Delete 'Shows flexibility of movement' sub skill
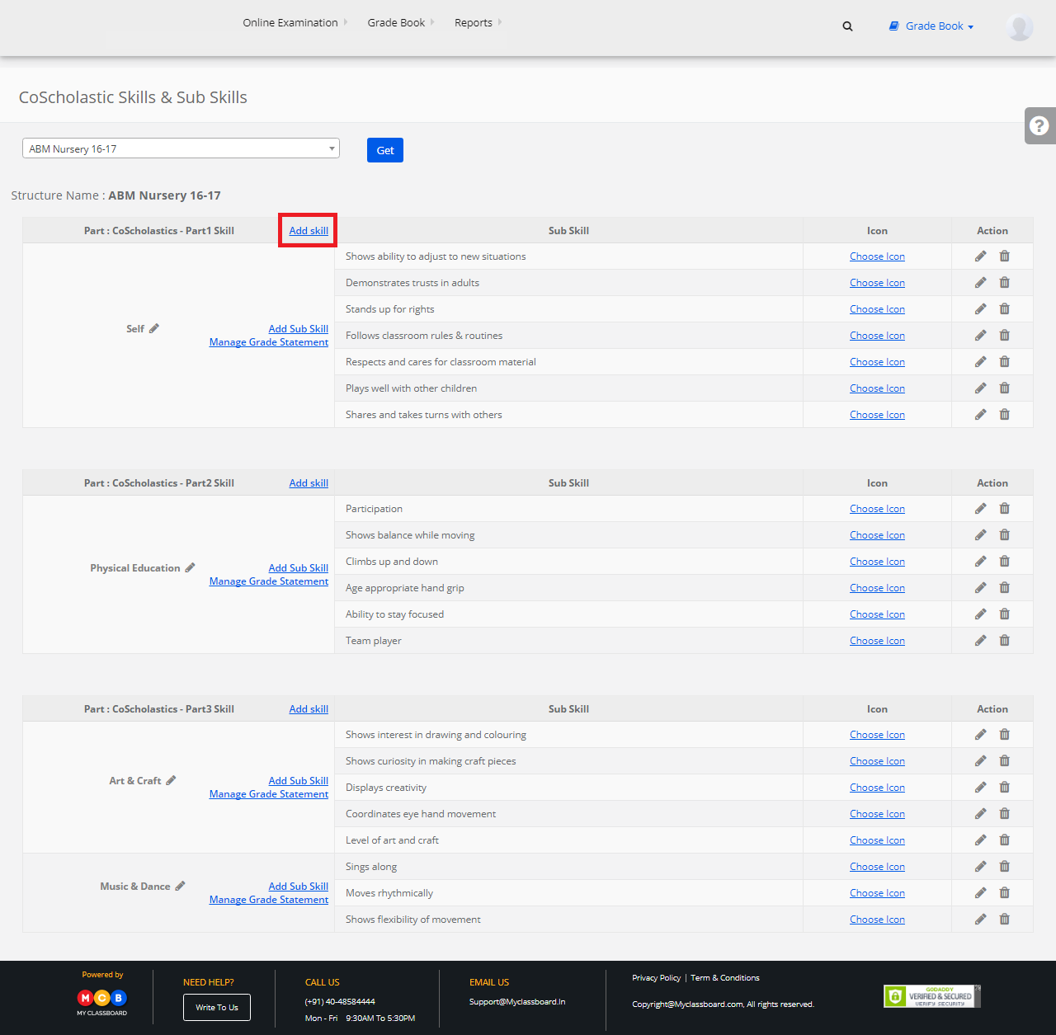The height and width of the screenshot is (1035, 1056). click(x=1004, y=920)
